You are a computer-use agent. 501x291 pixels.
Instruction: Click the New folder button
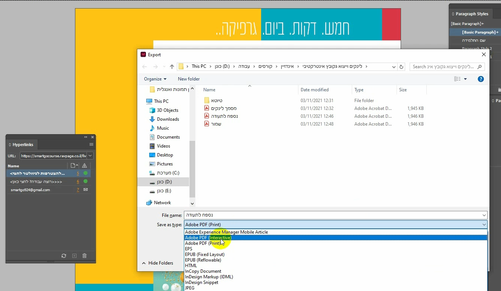[188, 79]
